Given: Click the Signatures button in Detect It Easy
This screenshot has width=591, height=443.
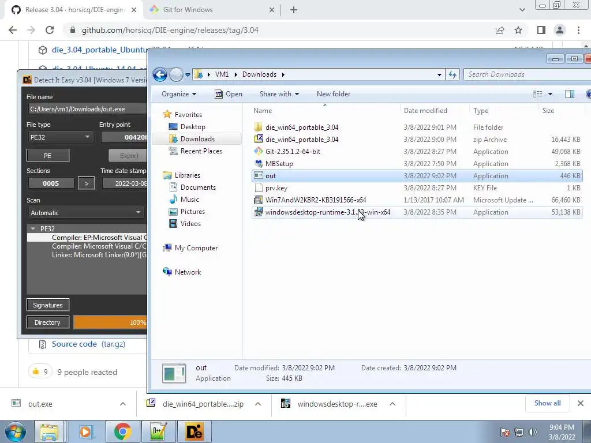Looking at the screenshot, I should point(48,305).
